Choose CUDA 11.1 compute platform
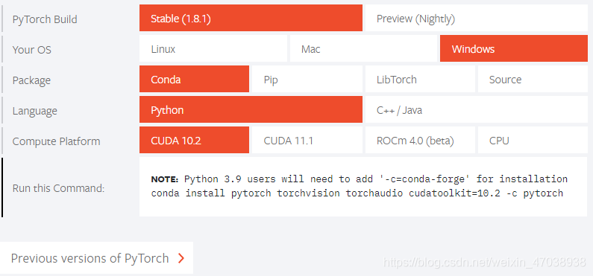 pyautogui.click(x=307, y=141)
